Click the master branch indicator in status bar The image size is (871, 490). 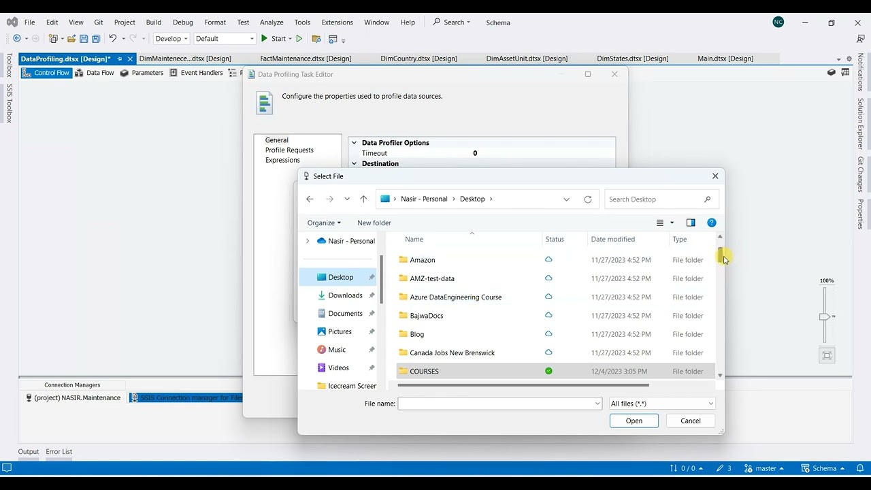coord(765,468)
